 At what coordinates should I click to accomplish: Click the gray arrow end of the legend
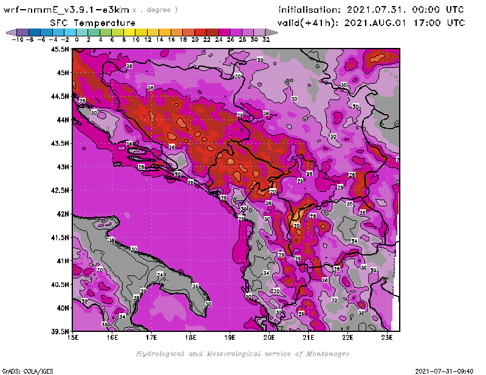[272, 32]
